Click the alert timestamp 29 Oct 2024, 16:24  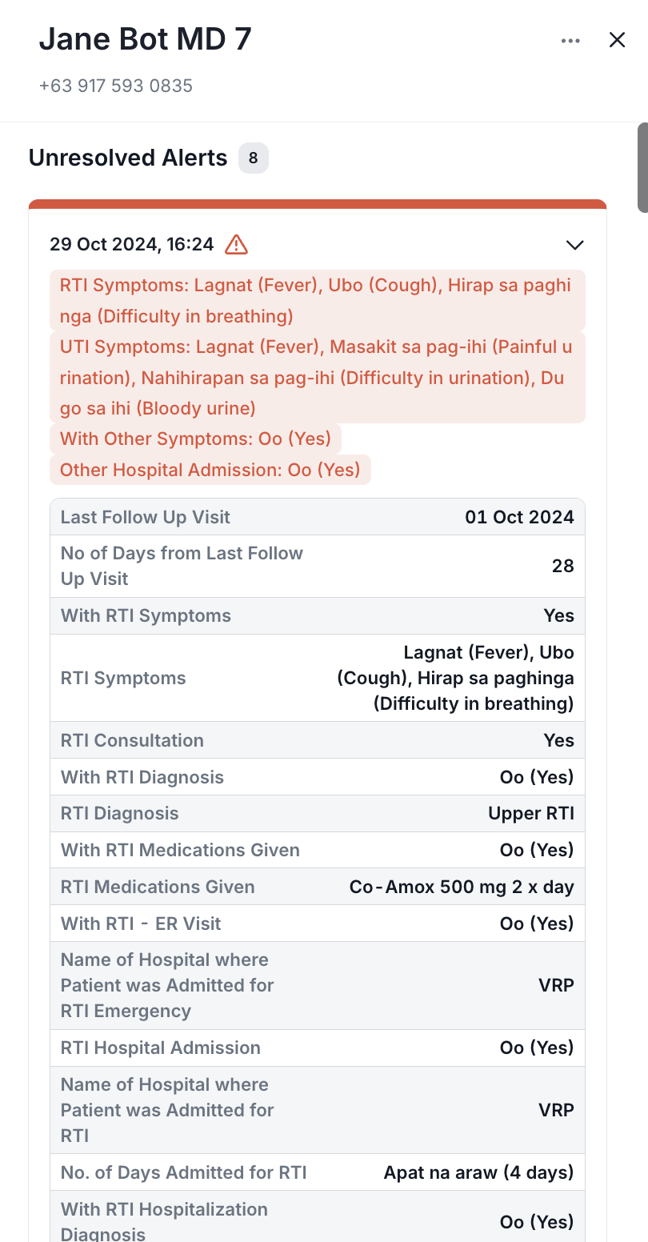coord(132,244)
